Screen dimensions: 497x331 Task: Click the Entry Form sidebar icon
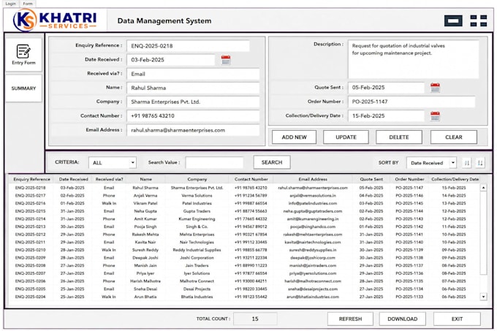point(23,55)
